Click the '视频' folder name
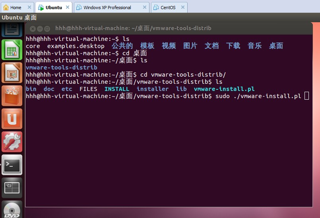This screenshot has height=218, width=320. click(169, 46)
